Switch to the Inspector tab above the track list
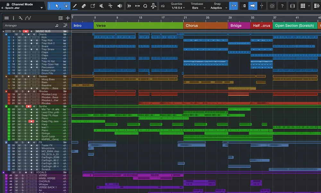The height and width of the screenshot is (193, 321). [x=13, y=18]
